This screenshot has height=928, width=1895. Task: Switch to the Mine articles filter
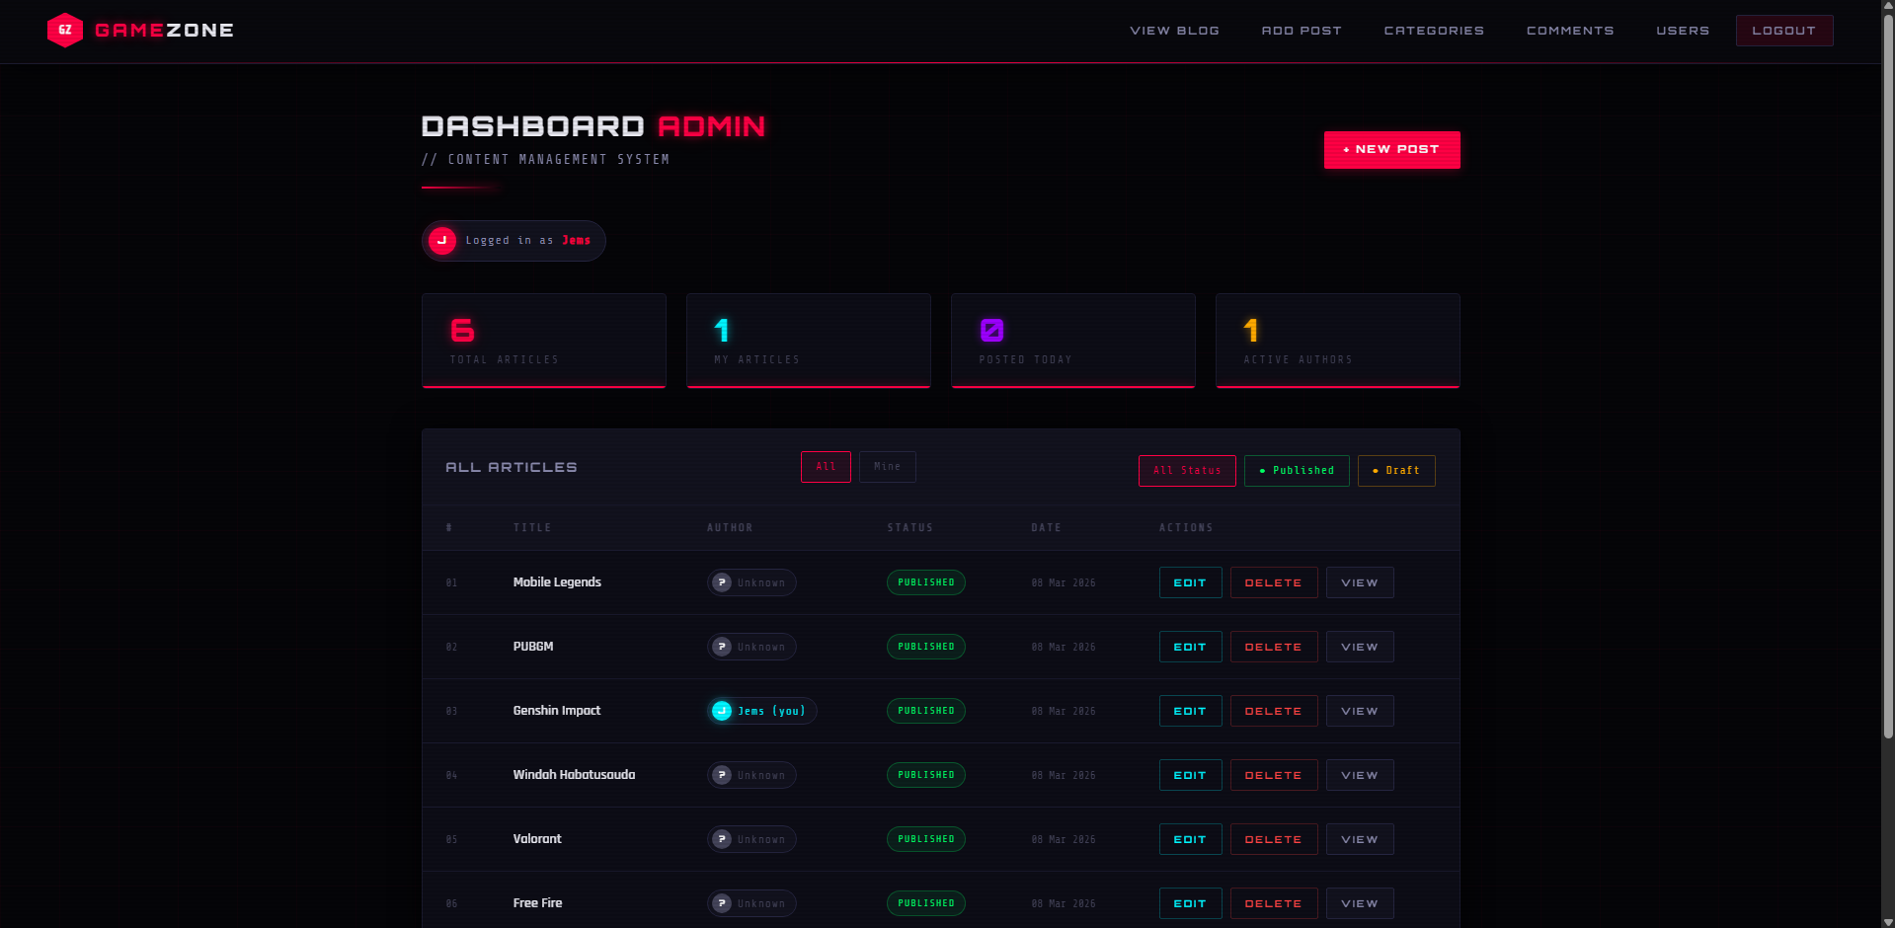pos(887,467)
